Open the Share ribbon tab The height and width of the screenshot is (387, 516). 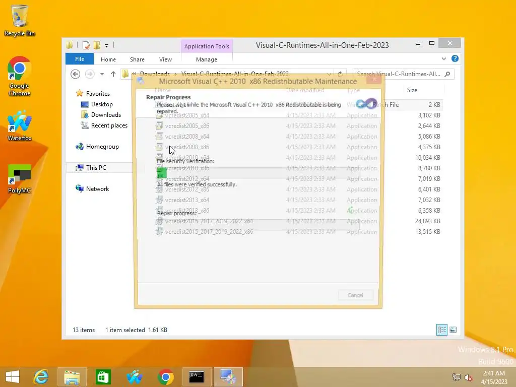[137, 59]
